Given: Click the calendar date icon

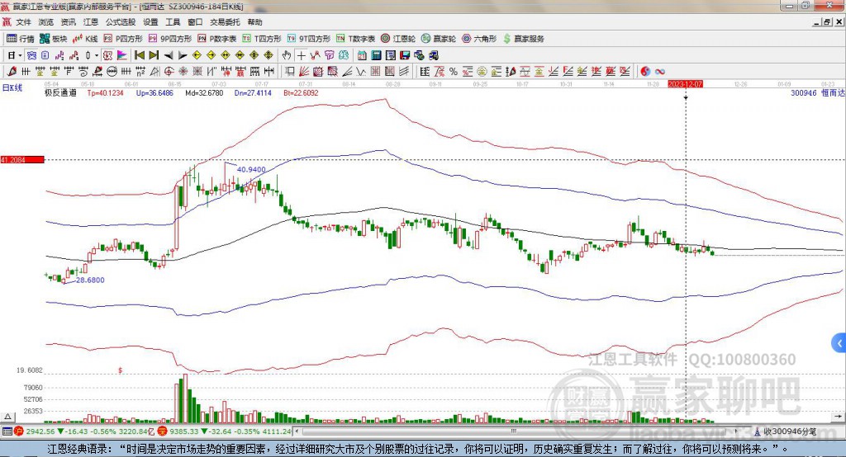Looking at the screenshot, I should (362, 55).
